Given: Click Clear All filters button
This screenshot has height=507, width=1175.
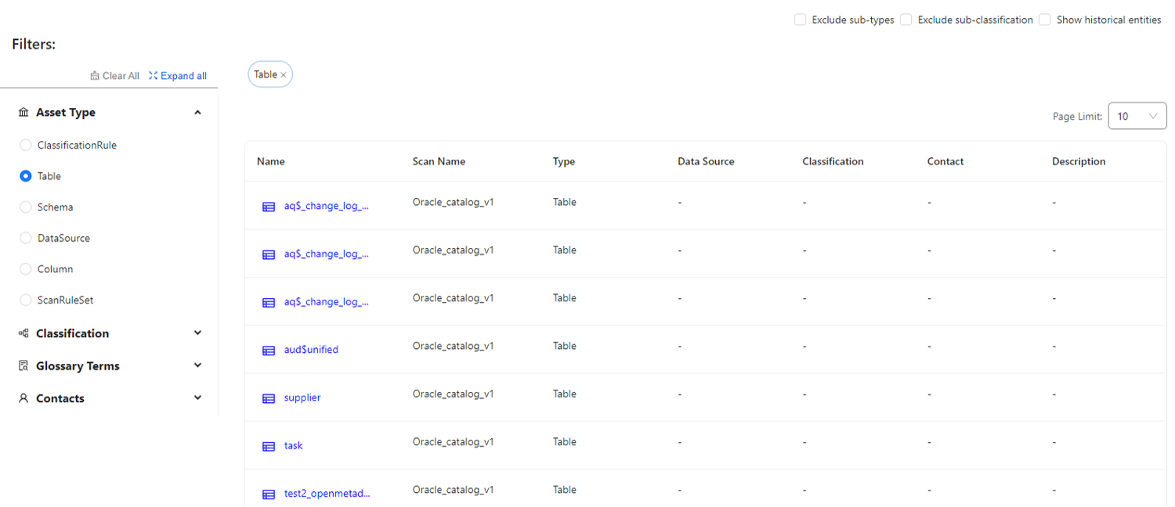Looking at the screenshot, I should [115, 76].
